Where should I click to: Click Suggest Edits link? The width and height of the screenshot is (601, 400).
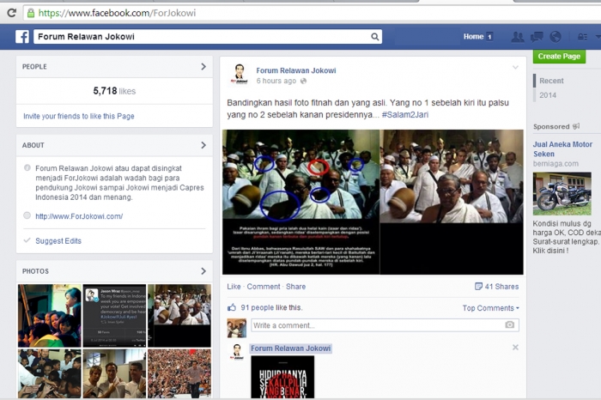click(x=58, y=241)
